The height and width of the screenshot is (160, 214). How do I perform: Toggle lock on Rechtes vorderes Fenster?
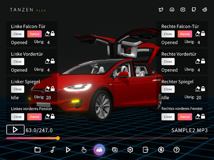click(203, 116)
